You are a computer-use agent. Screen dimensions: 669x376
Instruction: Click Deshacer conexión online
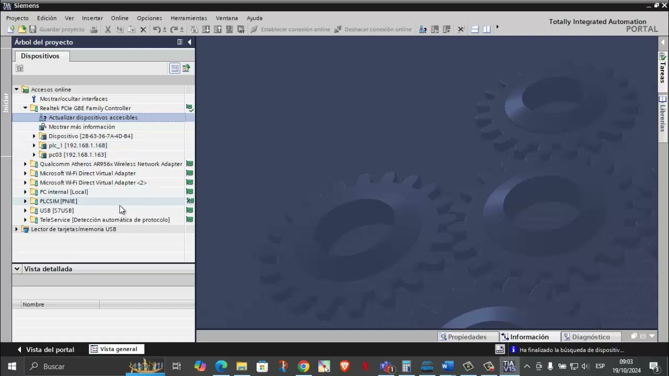pyautogui.click(x=373, y=29)
